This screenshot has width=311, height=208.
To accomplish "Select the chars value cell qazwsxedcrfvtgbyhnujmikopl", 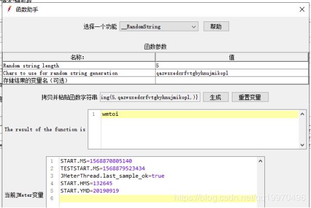I will point(232,73).
